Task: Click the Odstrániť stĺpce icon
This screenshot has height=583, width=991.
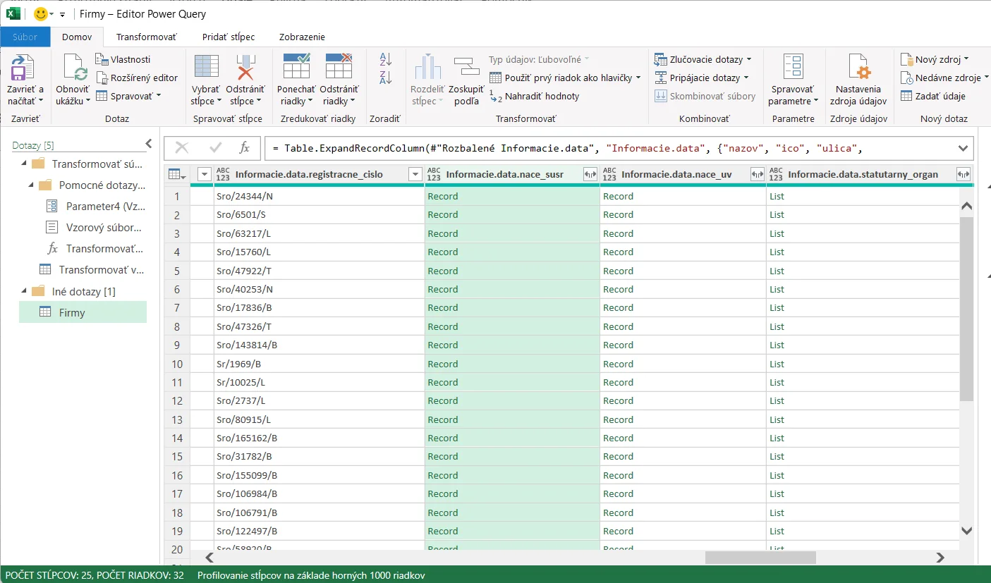Action: (x=245, y=66)
